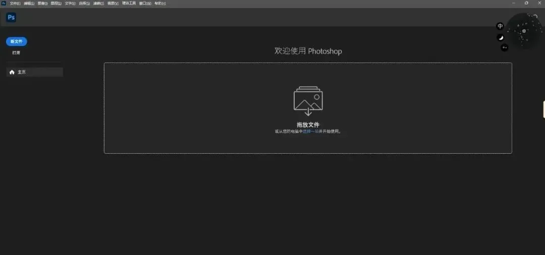Image resolution: width=545 pixels, height=255 pixels.
Task: Click the house icon beside 主页
Action: tap(12, 72)
